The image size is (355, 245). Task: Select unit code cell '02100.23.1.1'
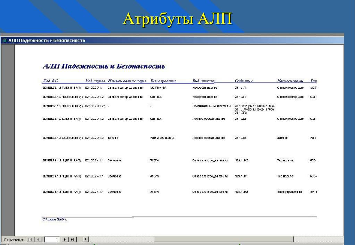pos(94,88)
